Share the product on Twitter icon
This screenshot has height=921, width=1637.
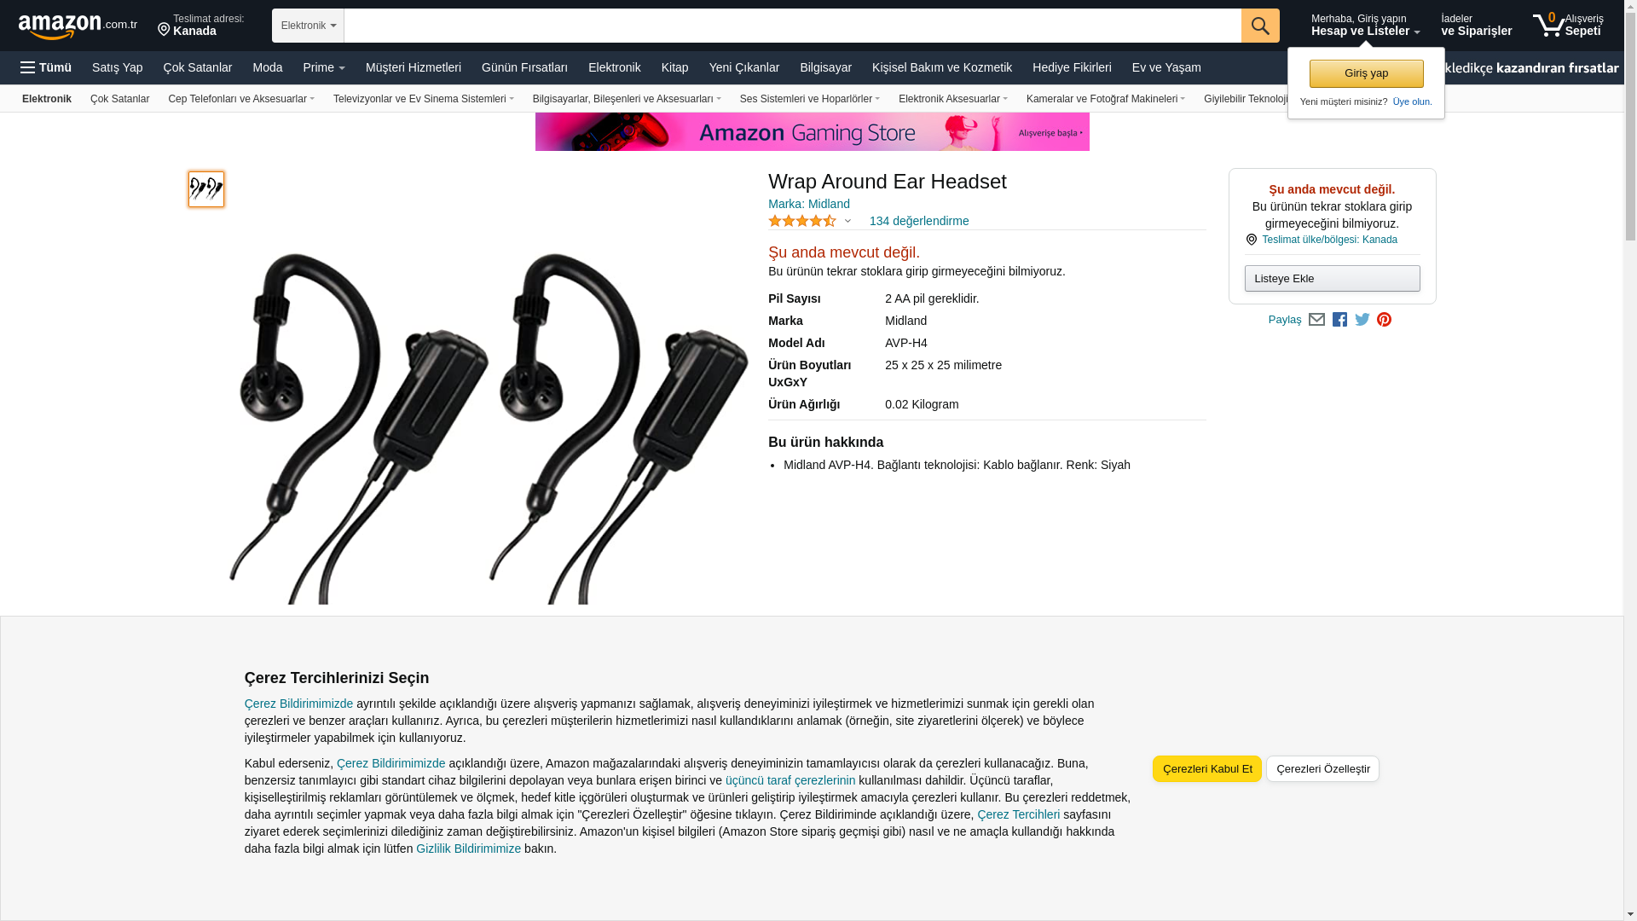(1362, 320)
